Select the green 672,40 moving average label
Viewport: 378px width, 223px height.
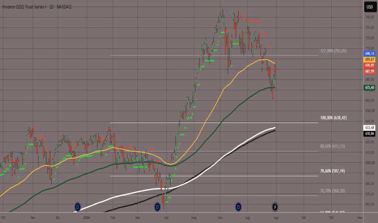coord(369,88)
